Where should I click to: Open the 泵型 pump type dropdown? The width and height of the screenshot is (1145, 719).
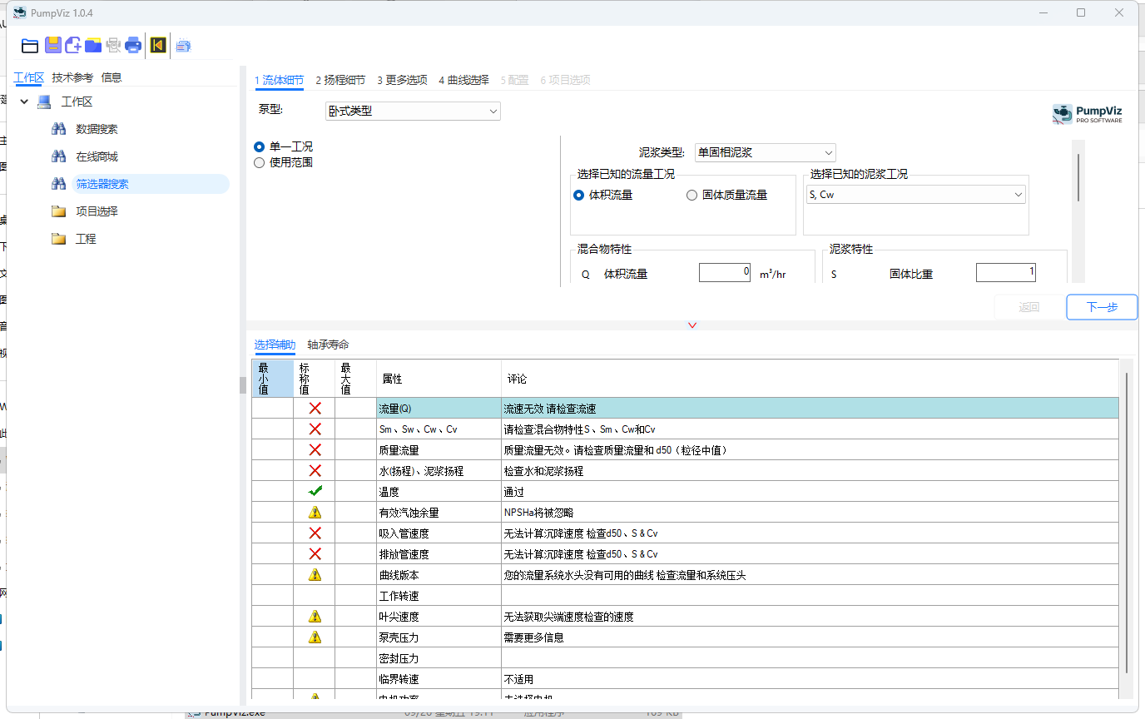413,111
